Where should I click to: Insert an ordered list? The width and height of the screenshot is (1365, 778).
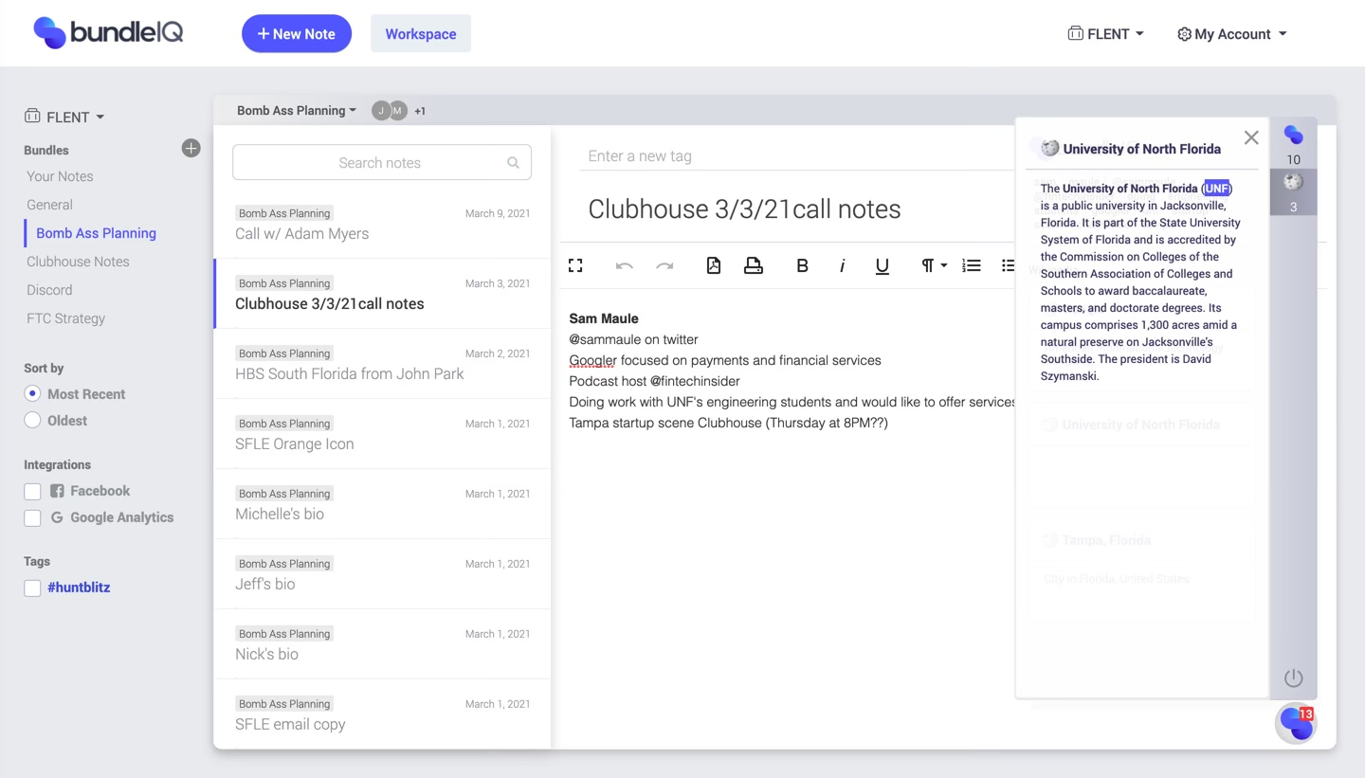click(972, 266)
